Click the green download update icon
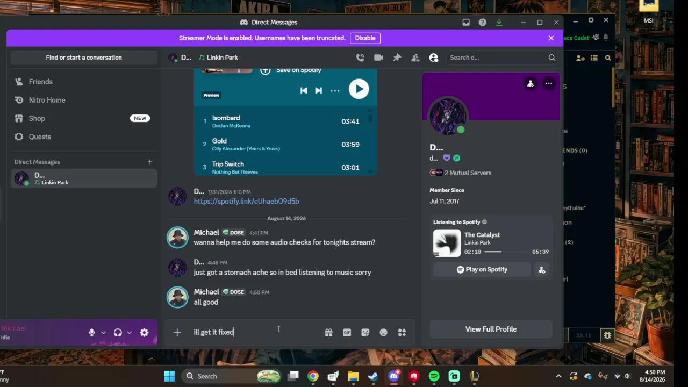Viewport: 688px width, 387px height. (x=499, y=22)
